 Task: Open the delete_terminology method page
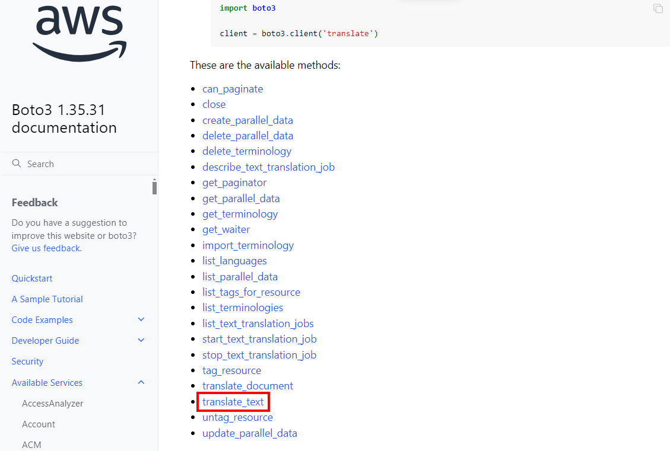(246, 151)
